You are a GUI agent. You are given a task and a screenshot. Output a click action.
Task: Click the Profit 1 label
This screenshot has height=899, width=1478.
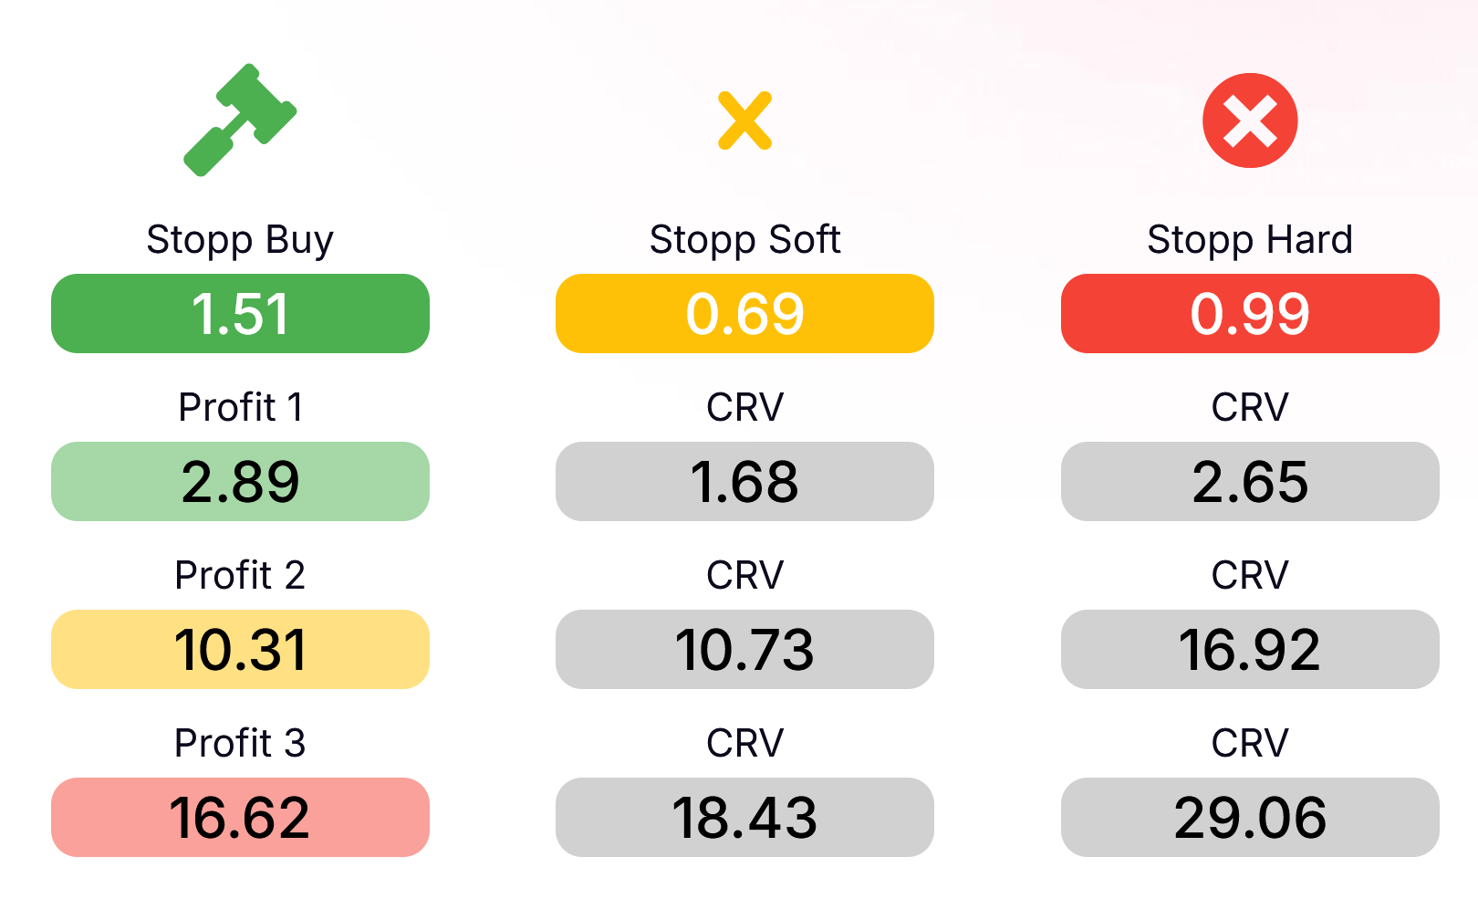coord(240,407)
